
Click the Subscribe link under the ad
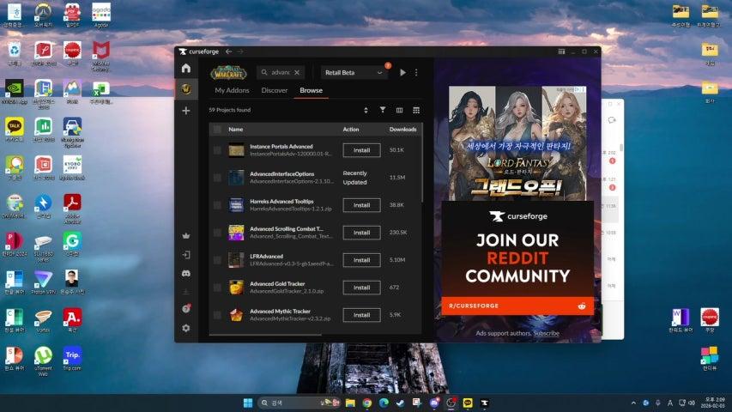coord(546,333)
